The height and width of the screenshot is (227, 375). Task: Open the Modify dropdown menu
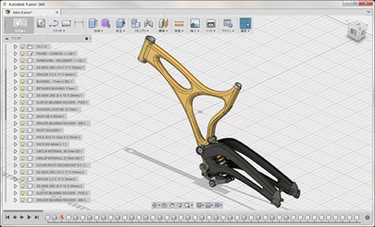point(121,31)
